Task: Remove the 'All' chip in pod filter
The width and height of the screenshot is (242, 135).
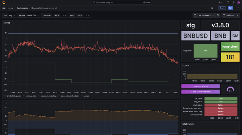Action: click(x=81, y=15)
